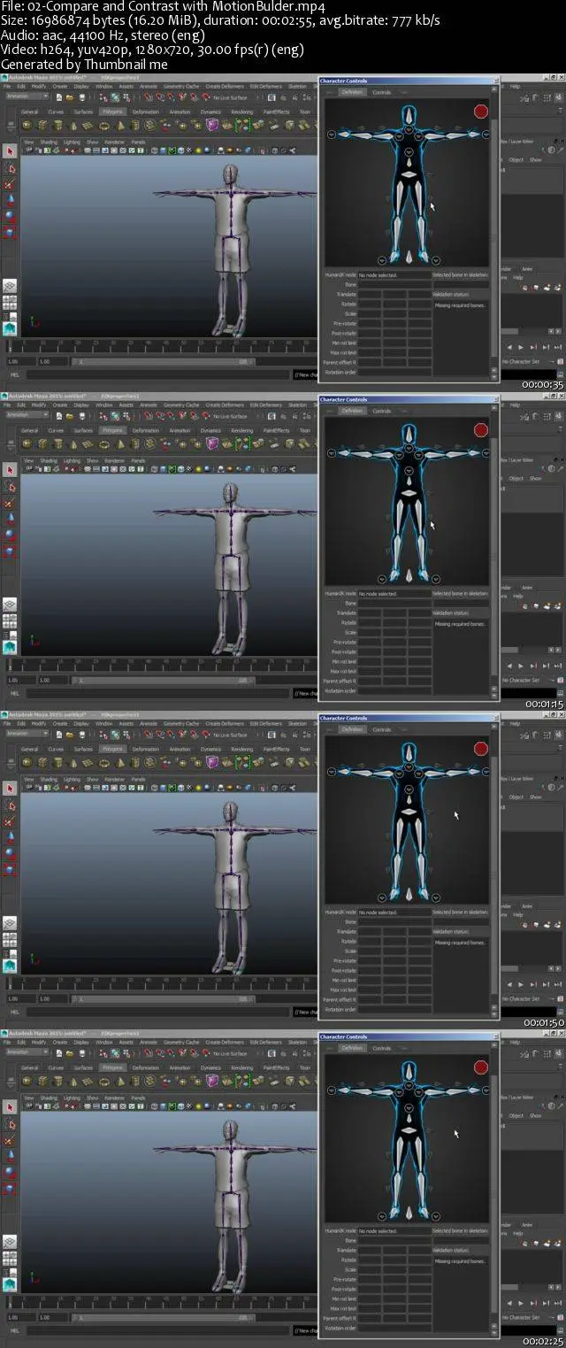Open the Animation menu-set dropdown, 00:00:35 frame
The width and height of the screenshot is (566, 1348).
[x=28, y=96]
